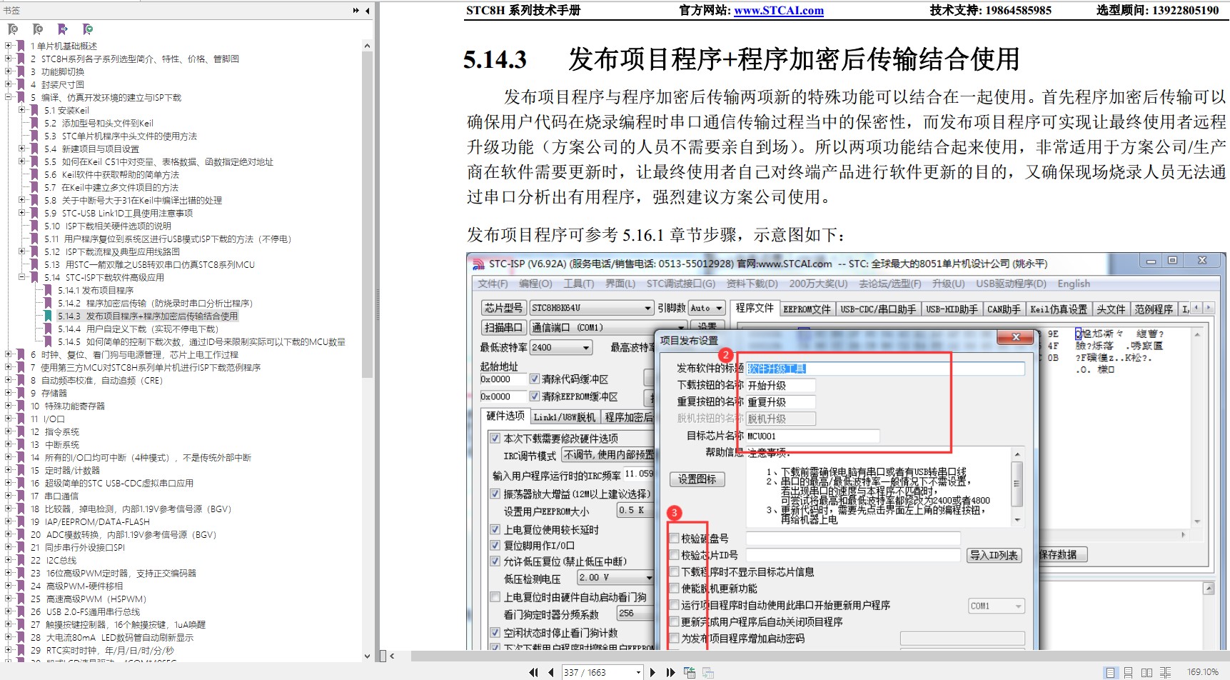Expand bookmark 3 功能脚切换
Image resolution: width=1230 pixels, height=680 pixels.
(x=9, y=71)
